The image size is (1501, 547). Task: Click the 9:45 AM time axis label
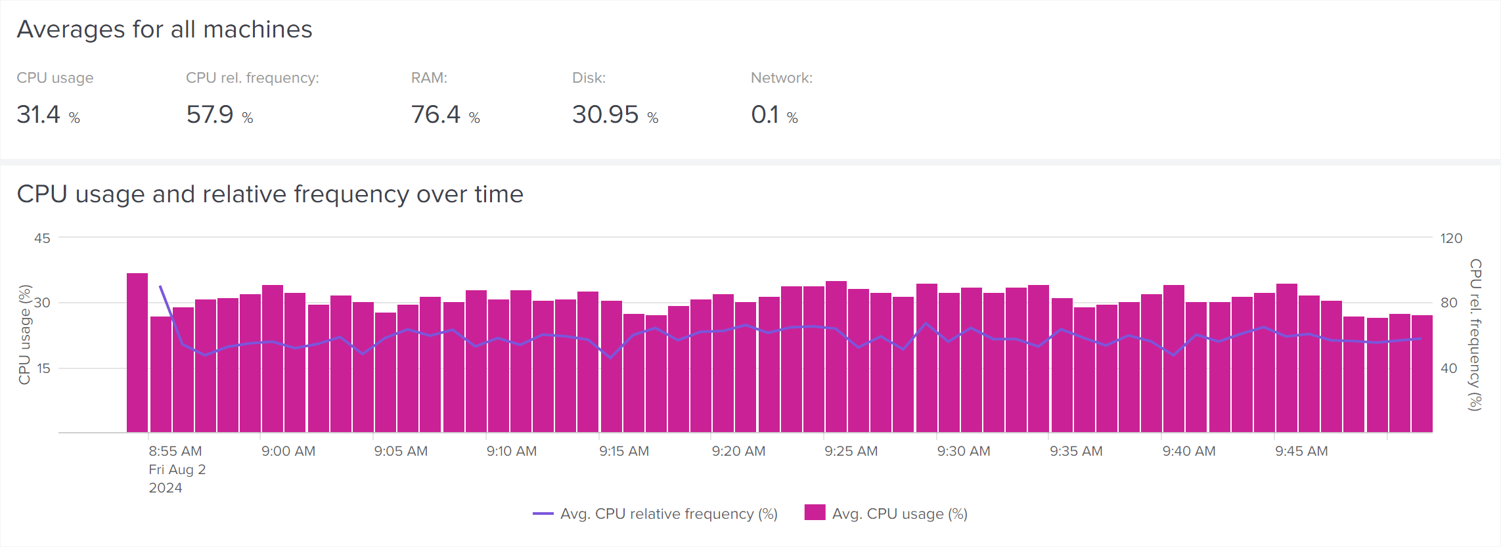click(1301, 451)
